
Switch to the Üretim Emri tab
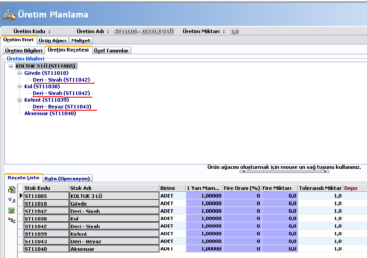18,40
